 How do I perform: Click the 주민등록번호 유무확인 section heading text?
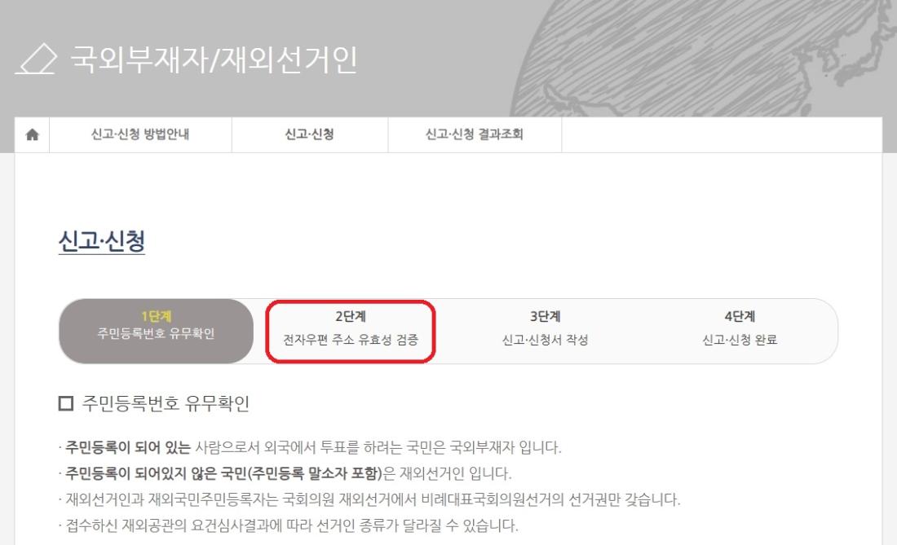click(166, 403)
